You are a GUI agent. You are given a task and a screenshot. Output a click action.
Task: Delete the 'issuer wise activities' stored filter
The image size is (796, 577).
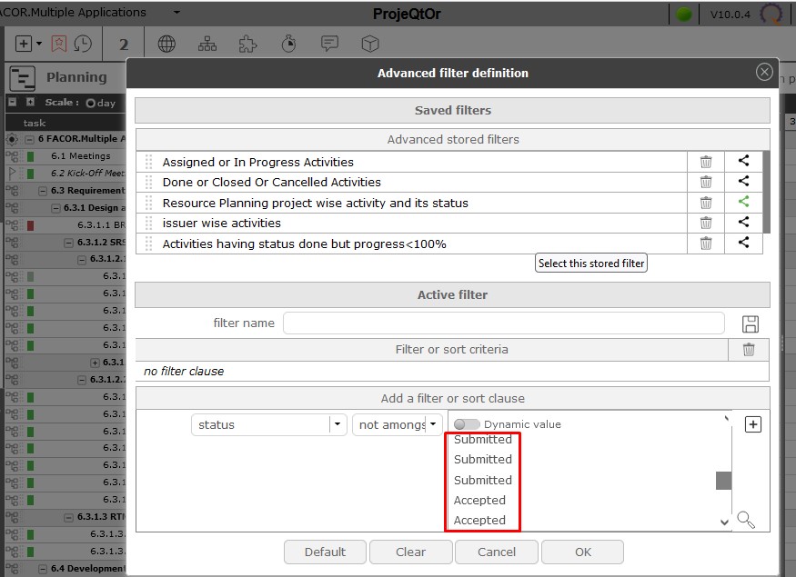pos(706,224)
